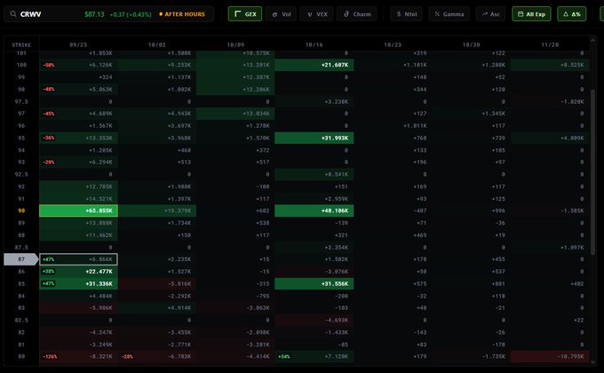Click the 10/23 expiration column header
This screenshot has height=373, width=604.
coord(393,44)
